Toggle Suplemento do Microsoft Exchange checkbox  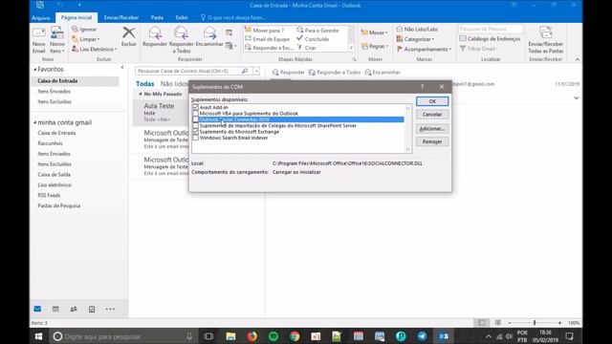(x=195, y=132)
